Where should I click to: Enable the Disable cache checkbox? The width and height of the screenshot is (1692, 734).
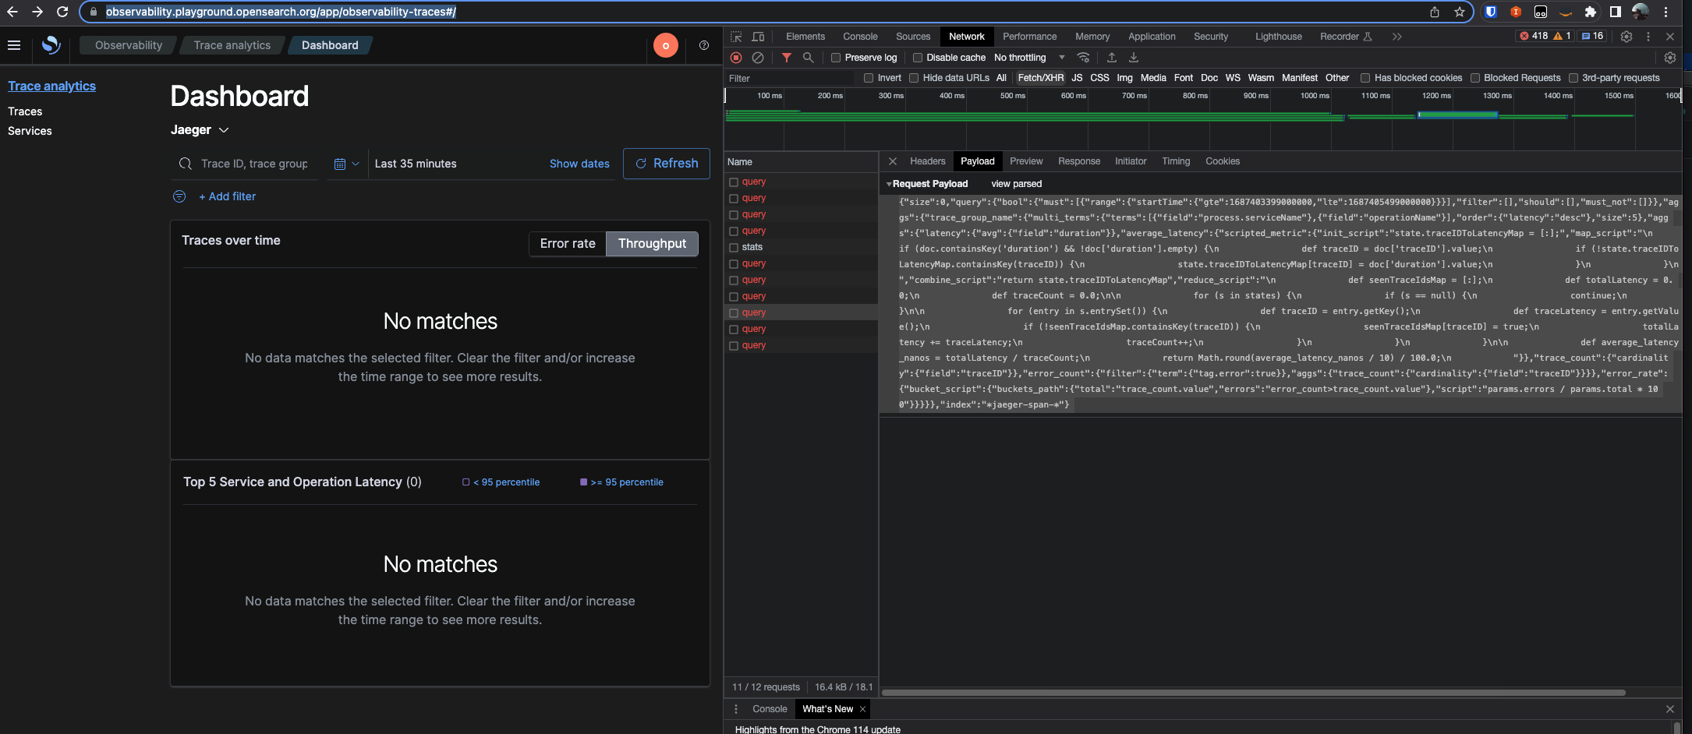(917, 57)
